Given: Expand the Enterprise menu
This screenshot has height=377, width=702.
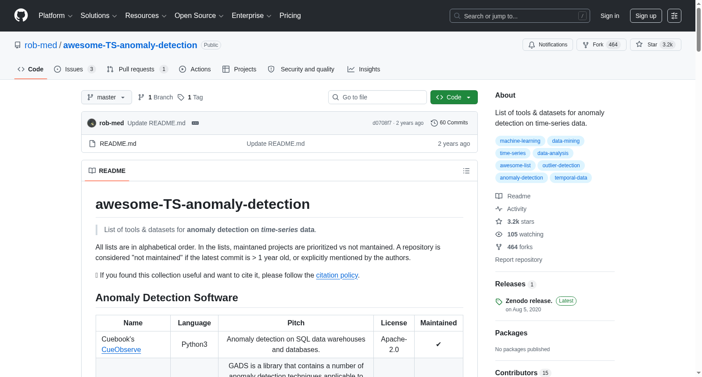Looking at the screenshot, I should (251, 16).
